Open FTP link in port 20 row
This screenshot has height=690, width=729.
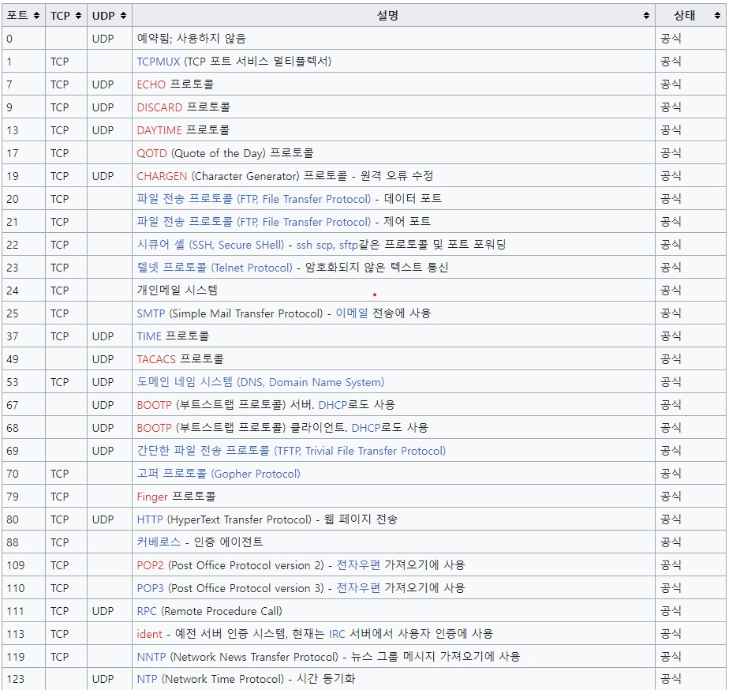254,199
